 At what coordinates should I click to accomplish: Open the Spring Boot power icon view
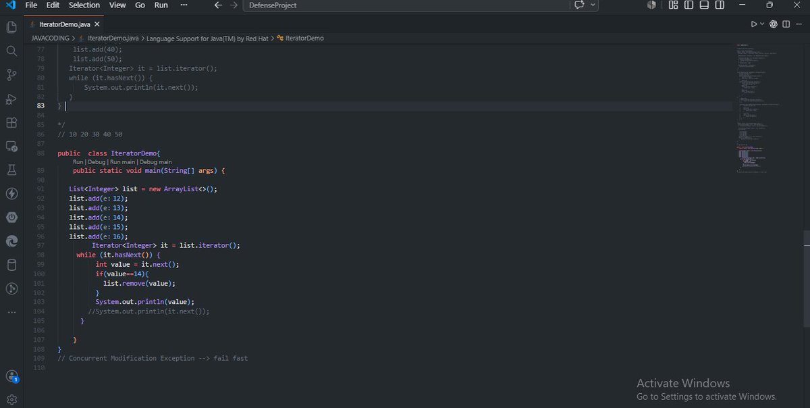coord(11,218)
